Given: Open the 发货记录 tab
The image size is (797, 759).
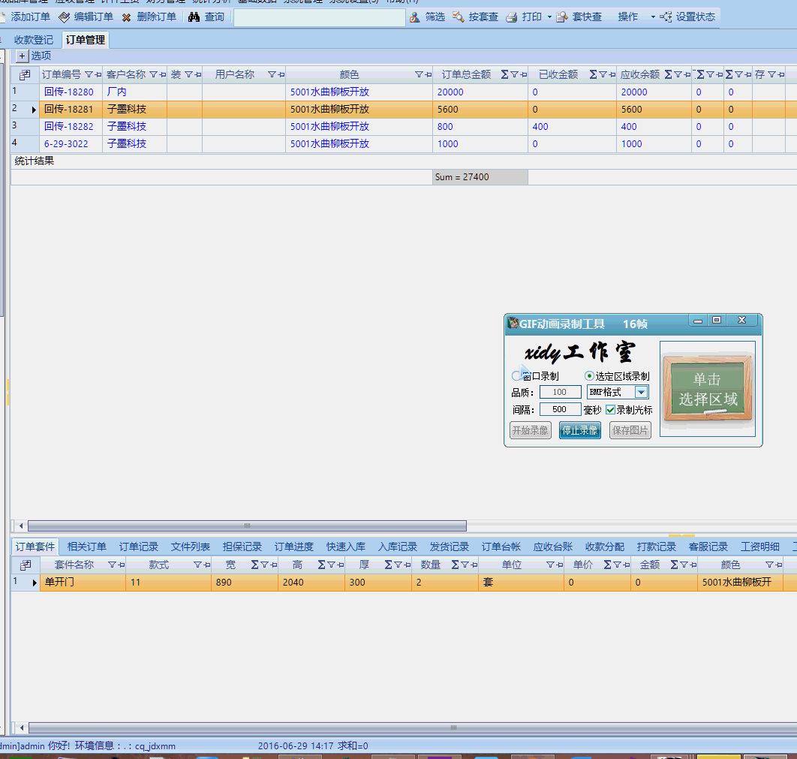Looking at the screenshot, I should [x=449, y=547].
